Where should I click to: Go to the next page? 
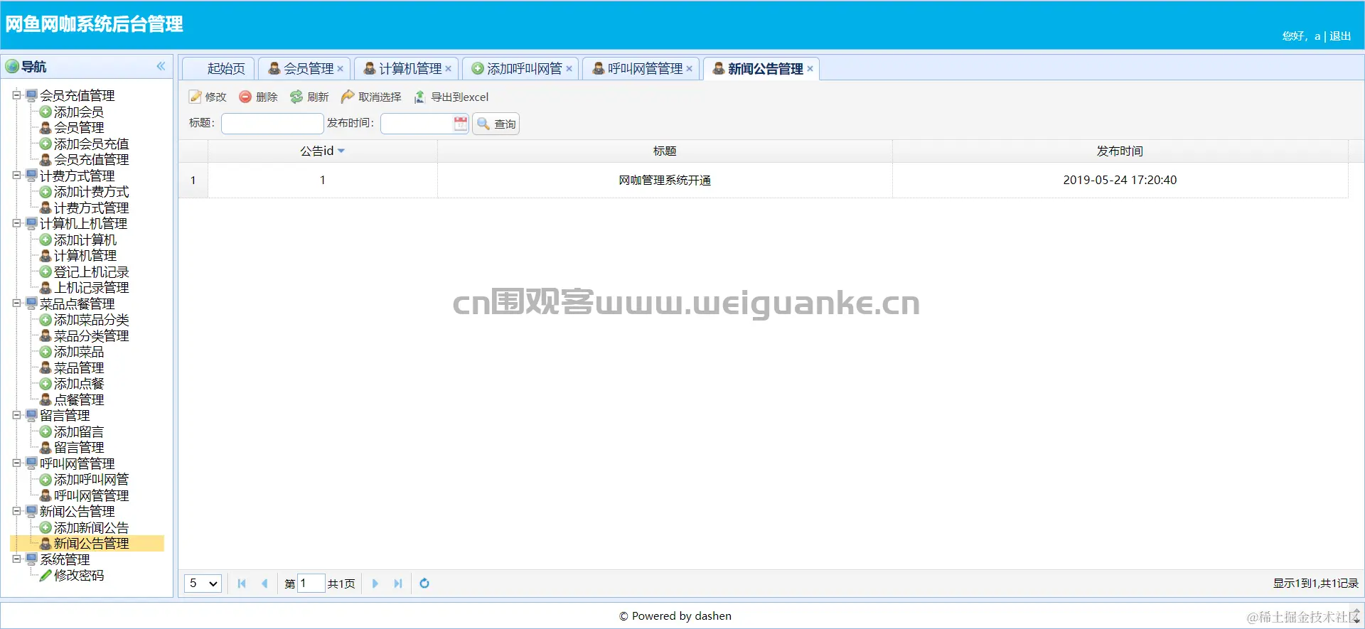[375, 584]
